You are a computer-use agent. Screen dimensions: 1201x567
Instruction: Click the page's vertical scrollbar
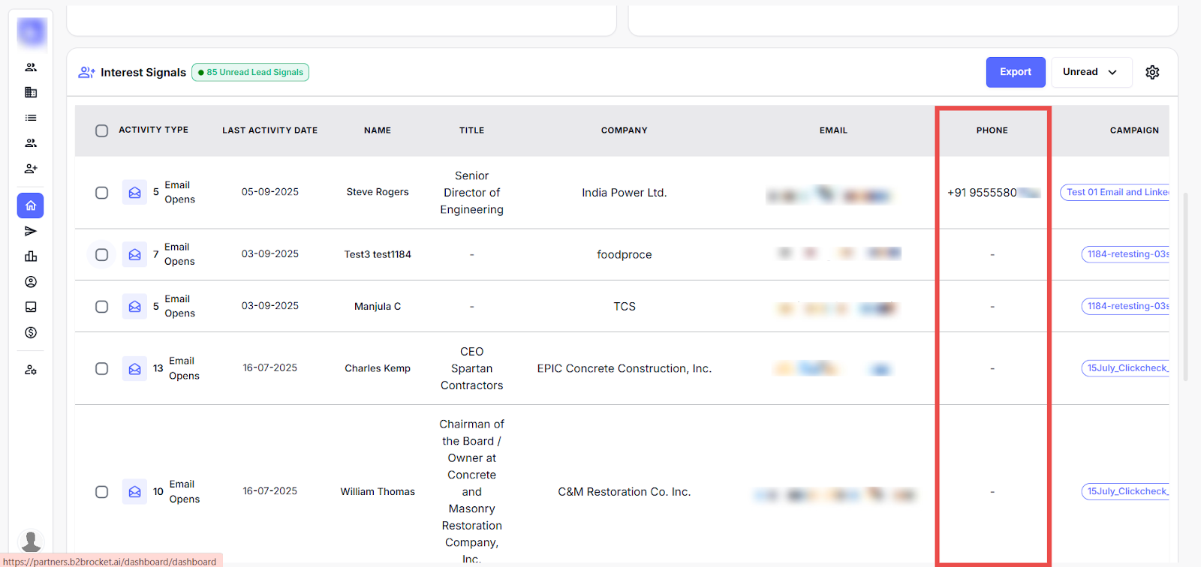[1185, 285]
